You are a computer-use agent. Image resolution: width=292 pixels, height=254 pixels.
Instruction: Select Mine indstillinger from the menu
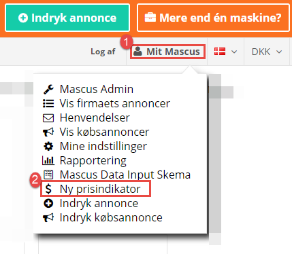pos(103,146)
